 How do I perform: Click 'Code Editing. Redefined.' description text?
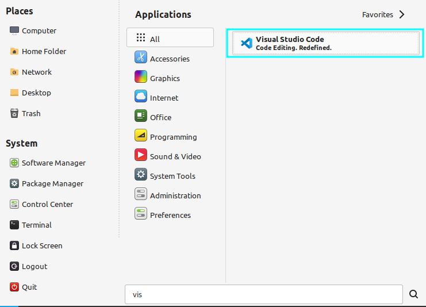(294, 48)
